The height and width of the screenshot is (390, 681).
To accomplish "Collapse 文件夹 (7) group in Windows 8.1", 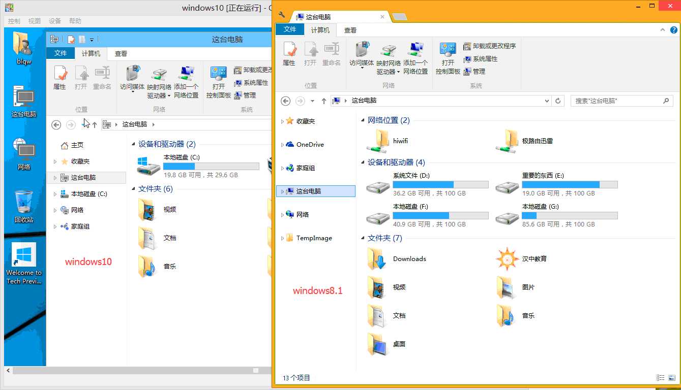I will (363, 238).
